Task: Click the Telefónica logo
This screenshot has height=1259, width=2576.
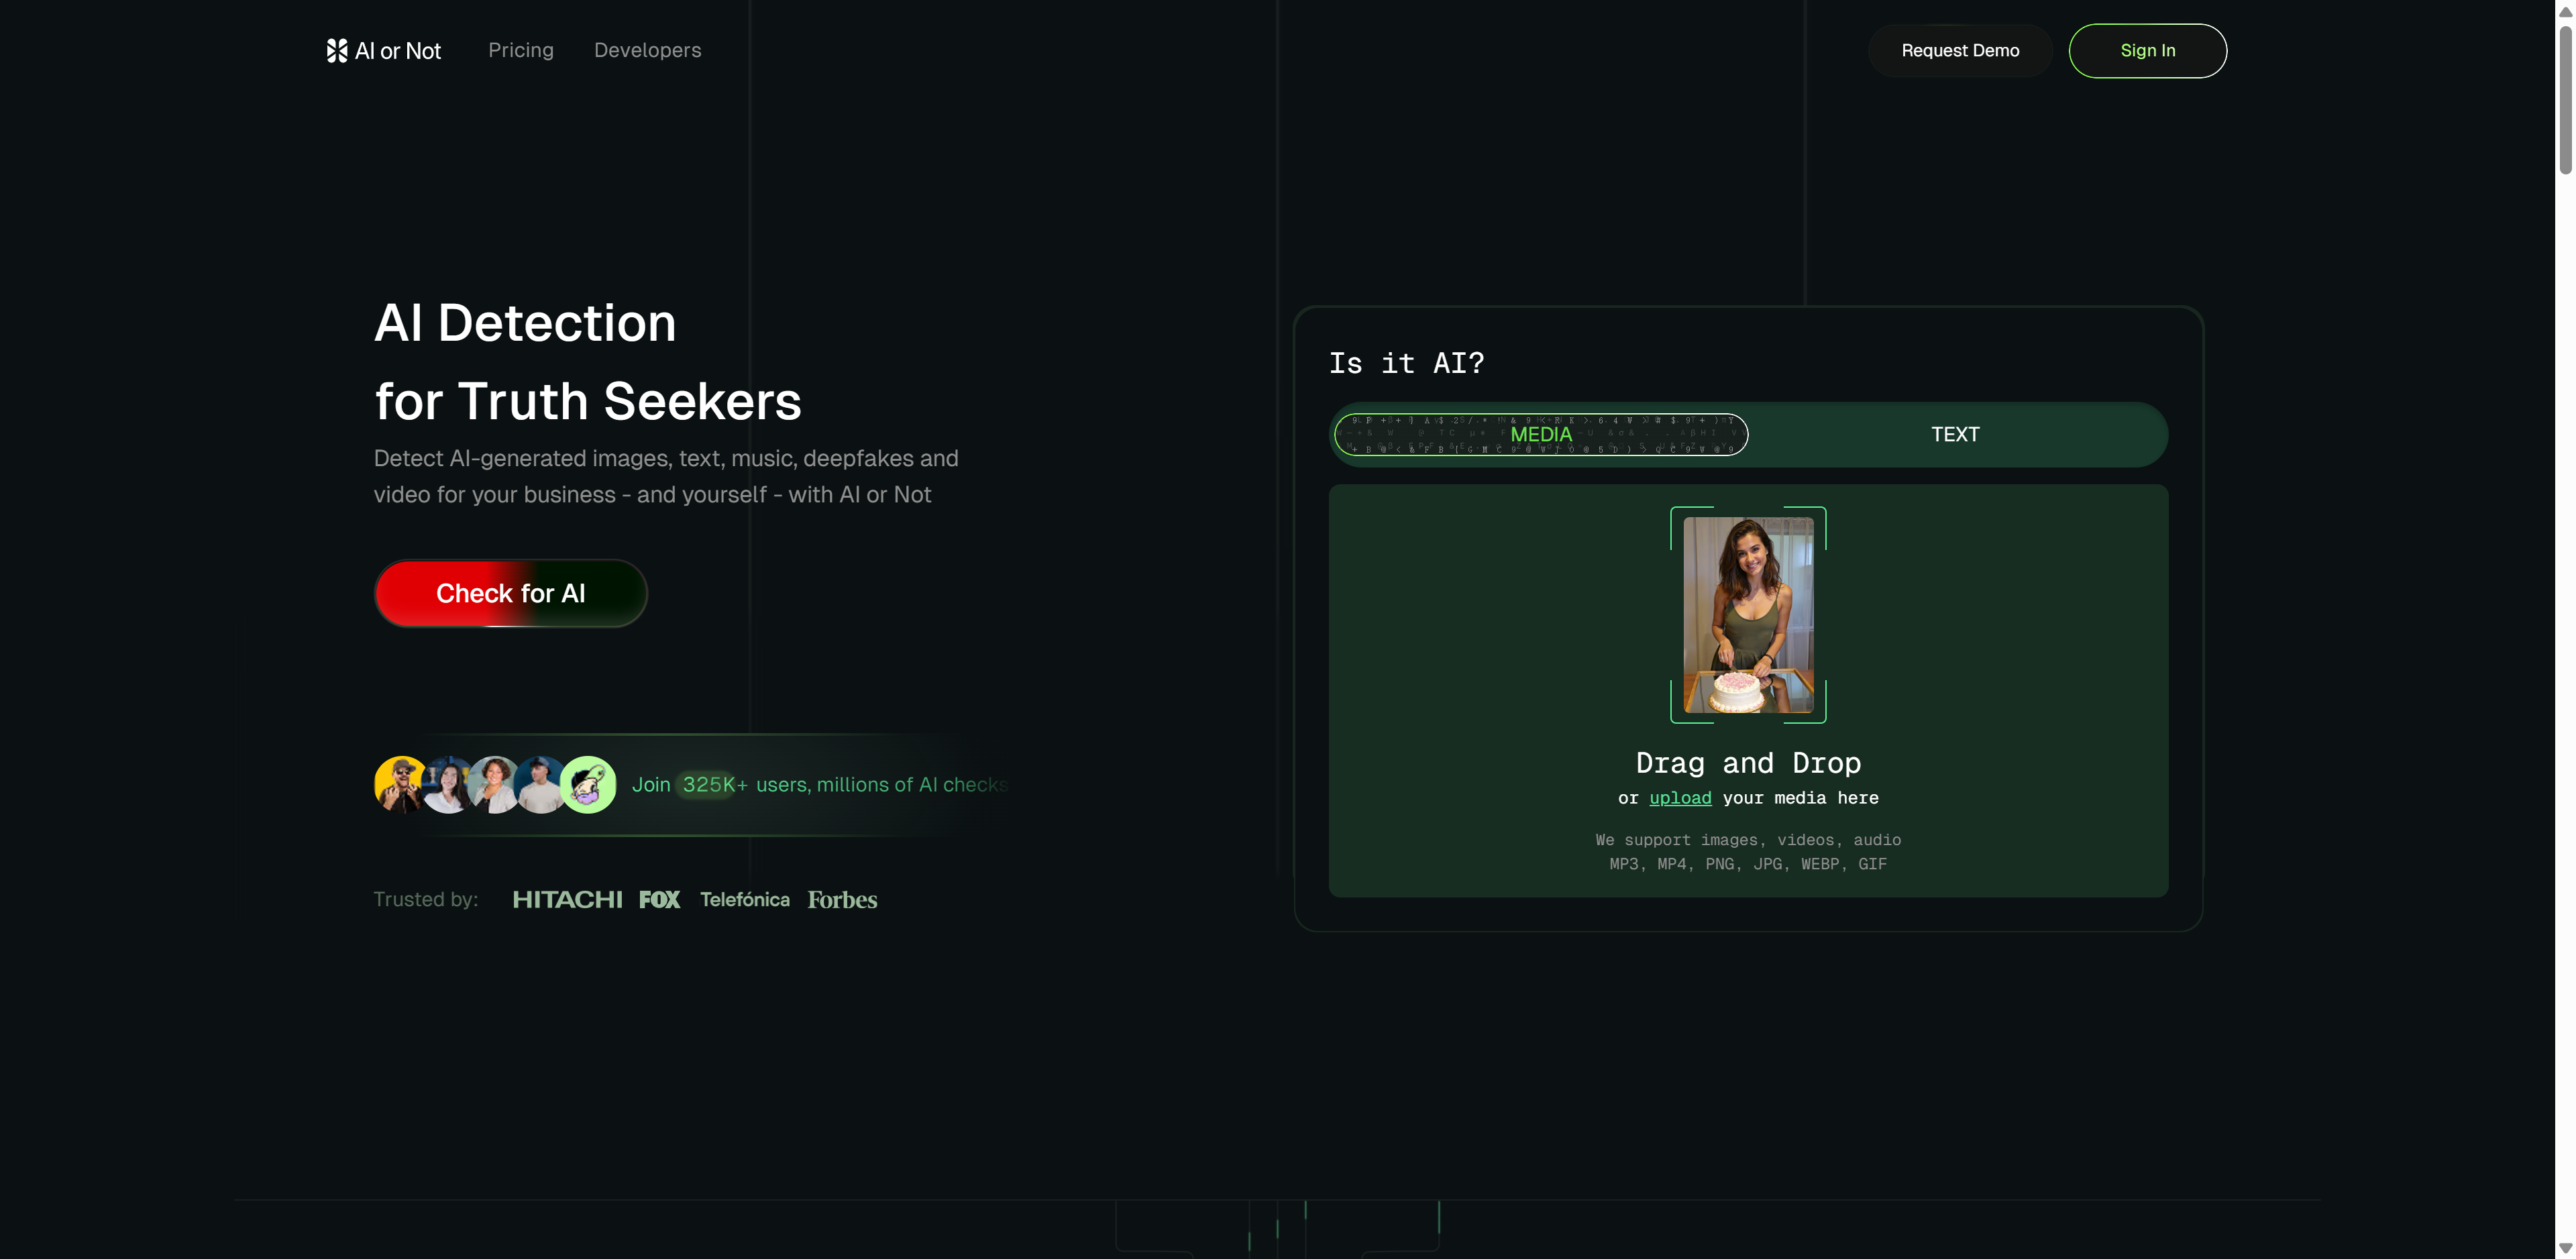Action: click(744, 899)
